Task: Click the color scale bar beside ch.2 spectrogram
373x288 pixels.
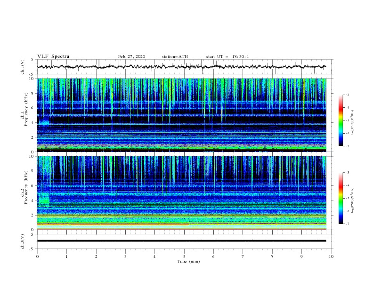Action: (x=341, y=198)
